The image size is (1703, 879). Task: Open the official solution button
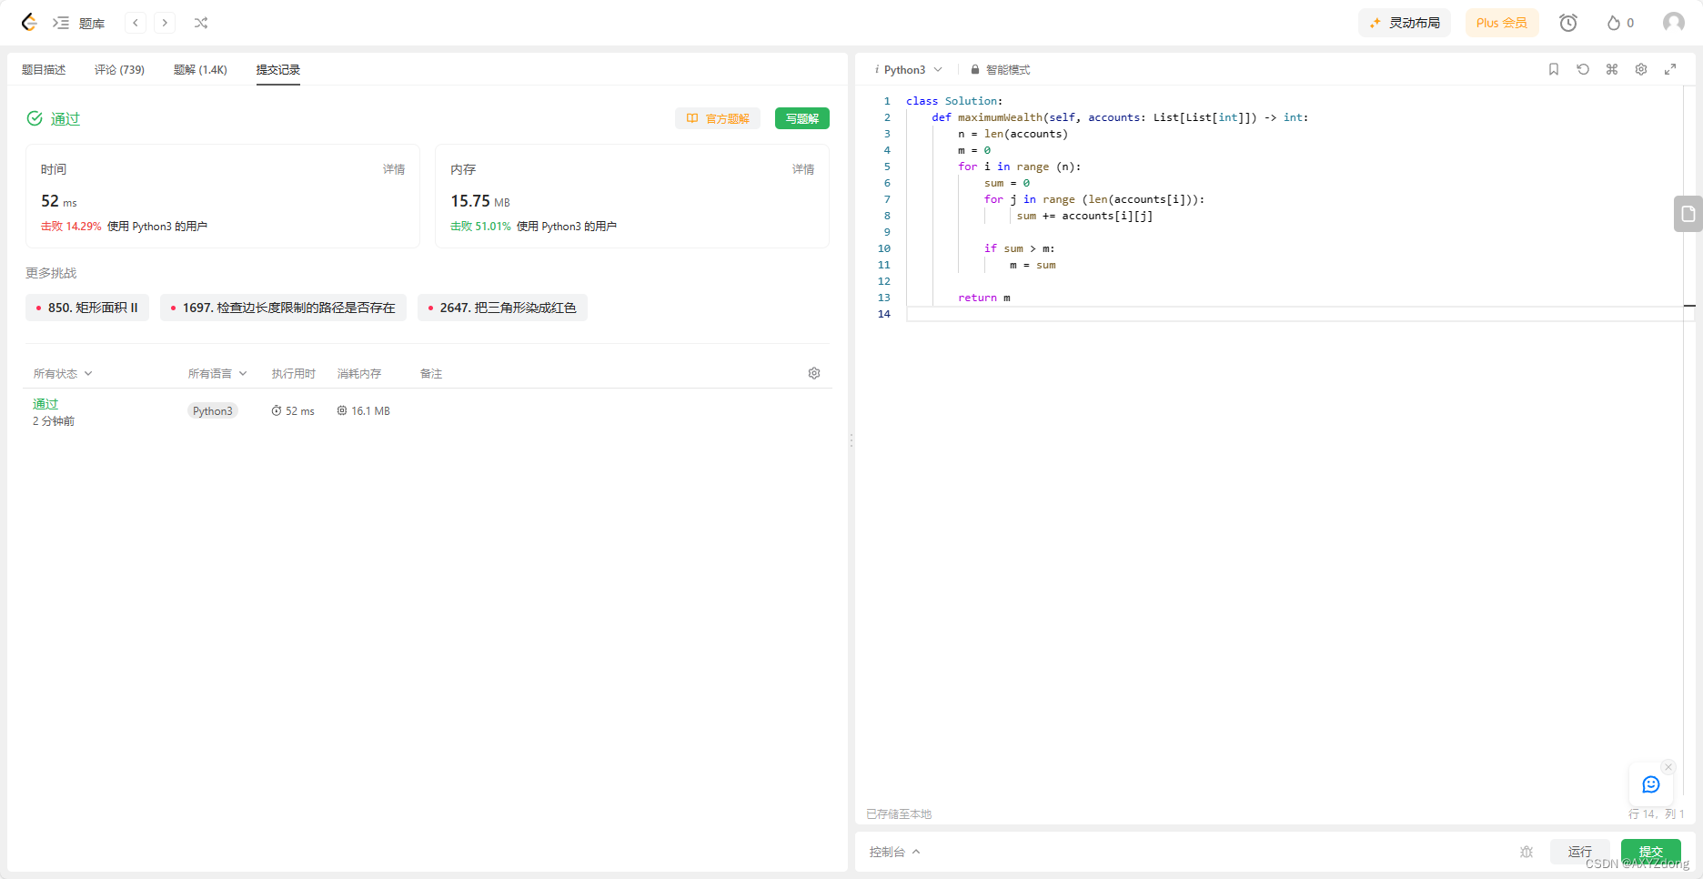[x=718, y=118]
